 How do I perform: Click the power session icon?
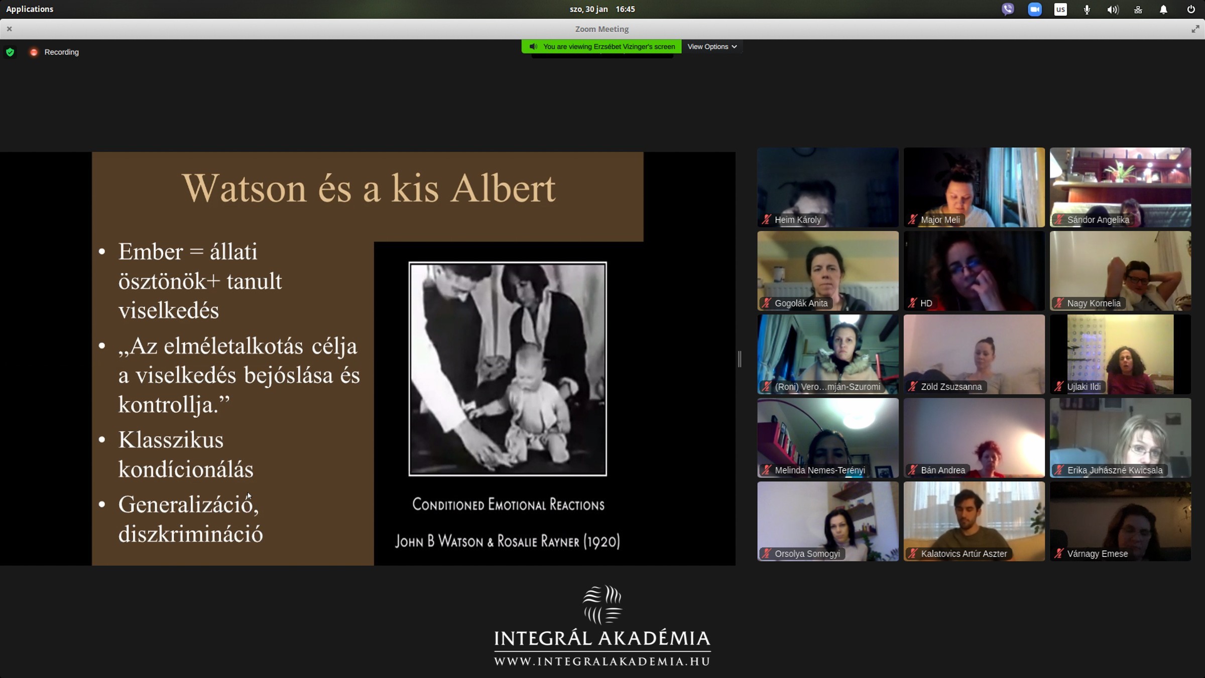[1190, 9]
